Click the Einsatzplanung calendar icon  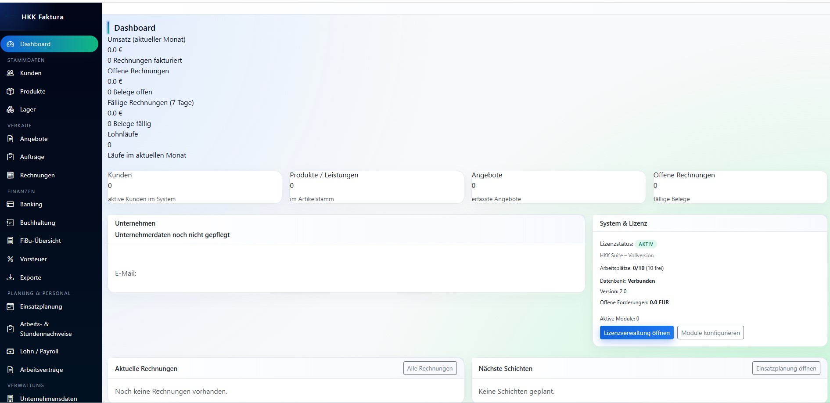(x=11, y=306)
